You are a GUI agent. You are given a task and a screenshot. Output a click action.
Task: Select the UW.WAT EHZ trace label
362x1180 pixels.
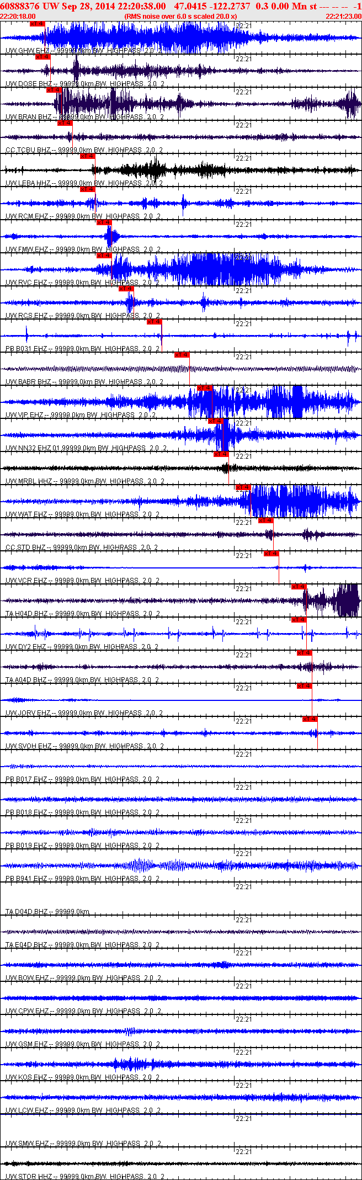[83, 514]
